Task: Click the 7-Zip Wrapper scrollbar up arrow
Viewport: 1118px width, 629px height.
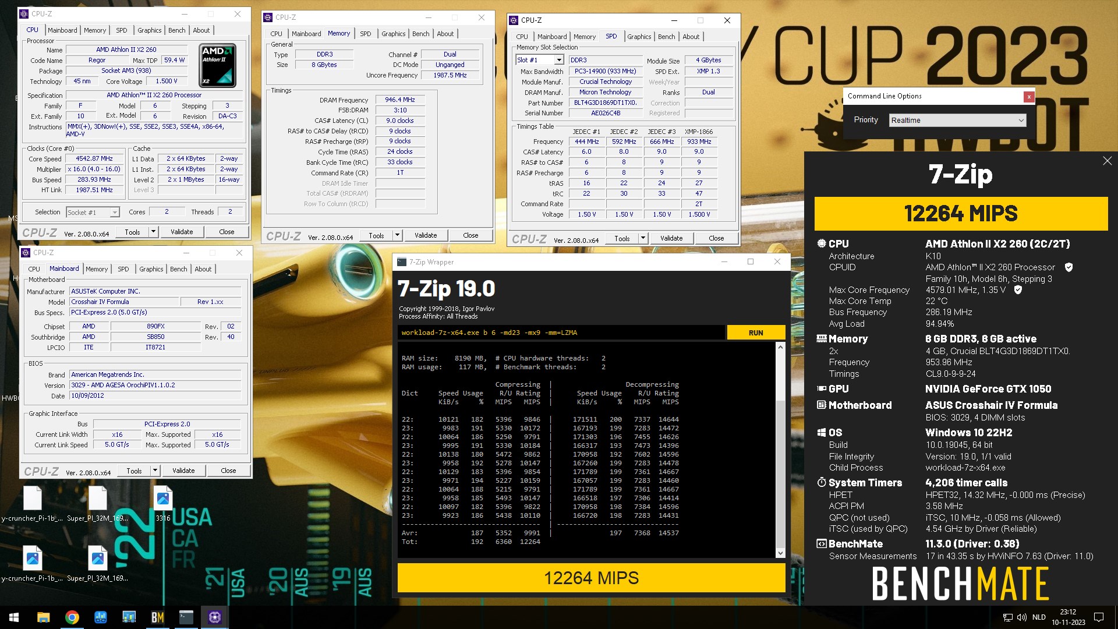Action: (x=780, y=347)
